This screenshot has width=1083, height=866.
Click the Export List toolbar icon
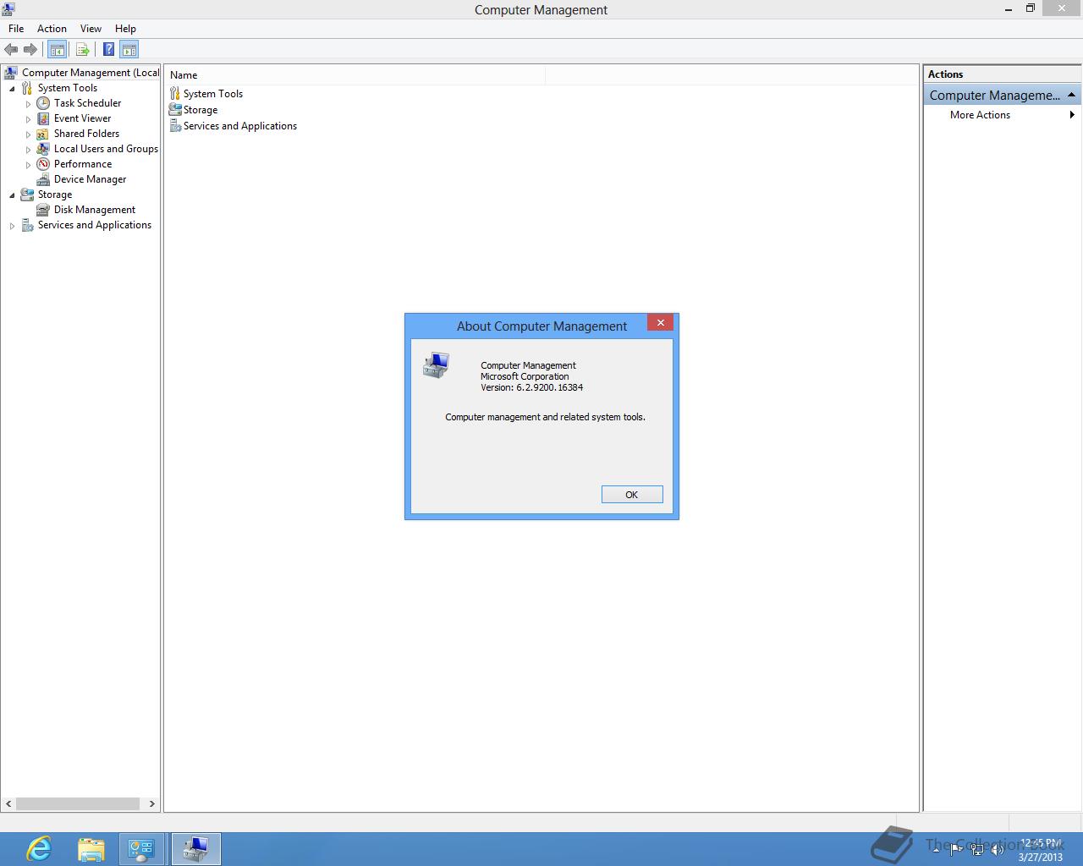click(82, 49)
